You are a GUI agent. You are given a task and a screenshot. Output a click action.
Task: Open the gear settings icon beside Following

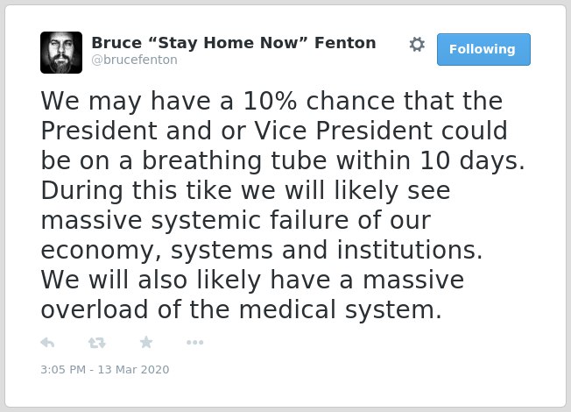pyautogui.click(x=417, y=45)
